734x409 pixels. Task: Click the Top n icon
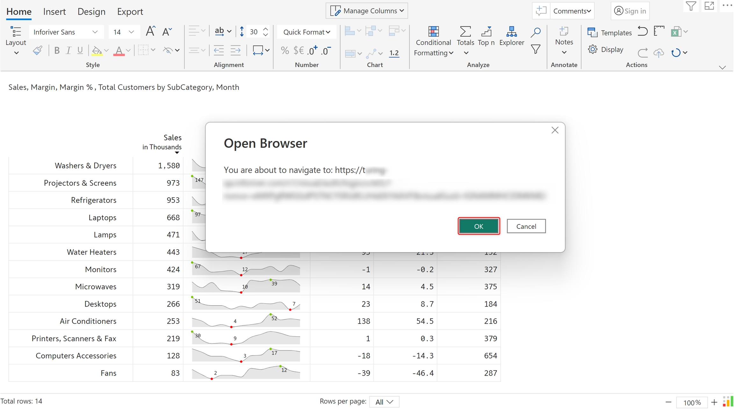[486, 32]
